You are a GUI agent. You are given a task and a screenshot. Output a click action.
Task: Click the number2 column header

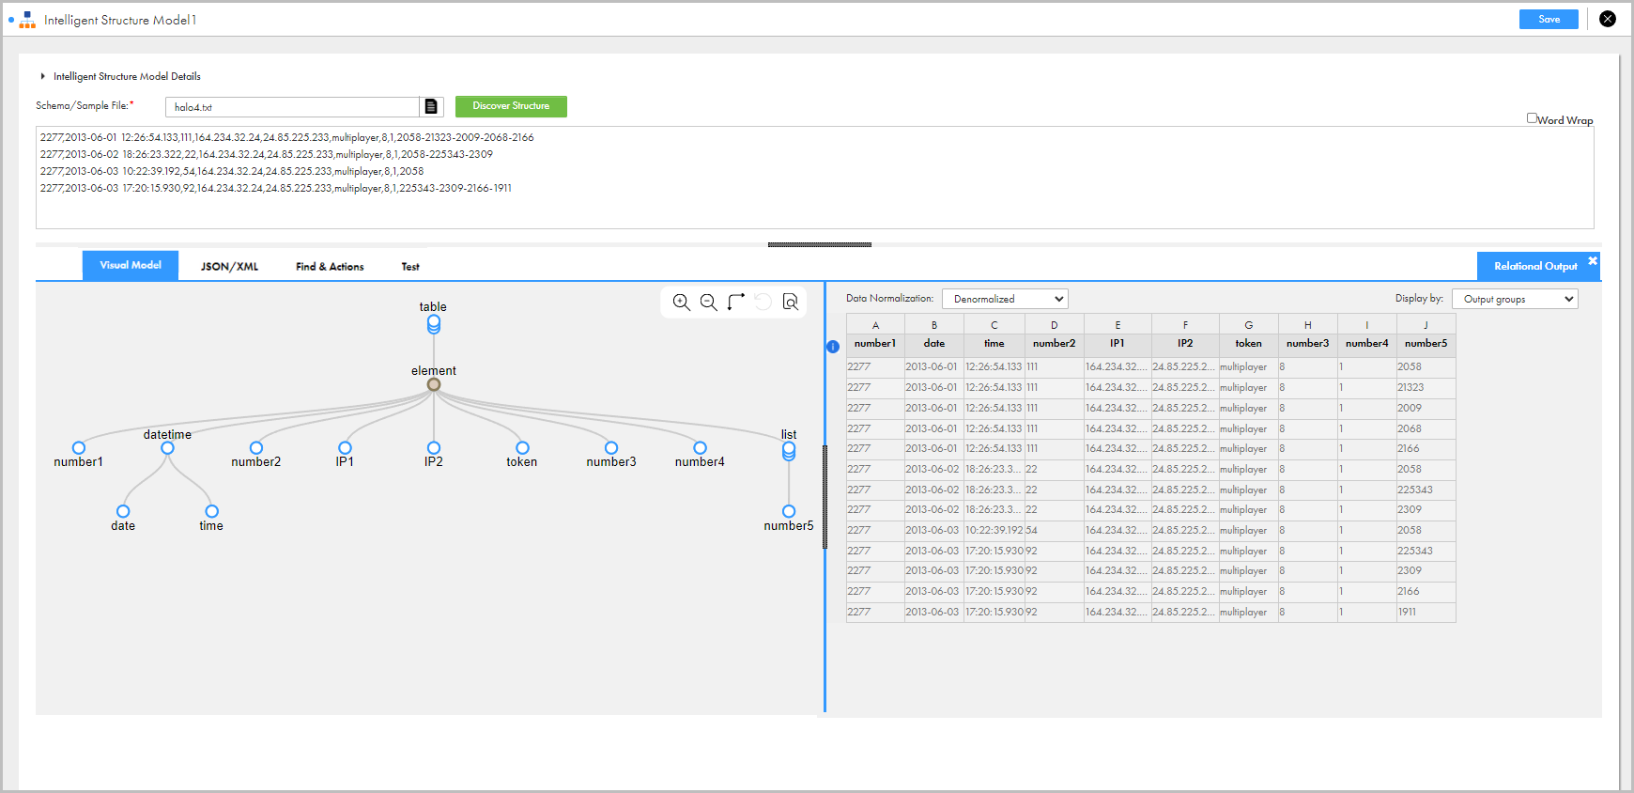click(1055, 344)
